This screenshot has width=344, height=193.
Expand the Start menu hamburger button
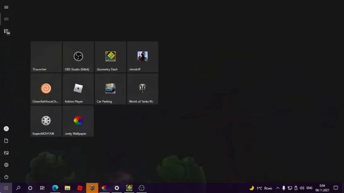6,7
